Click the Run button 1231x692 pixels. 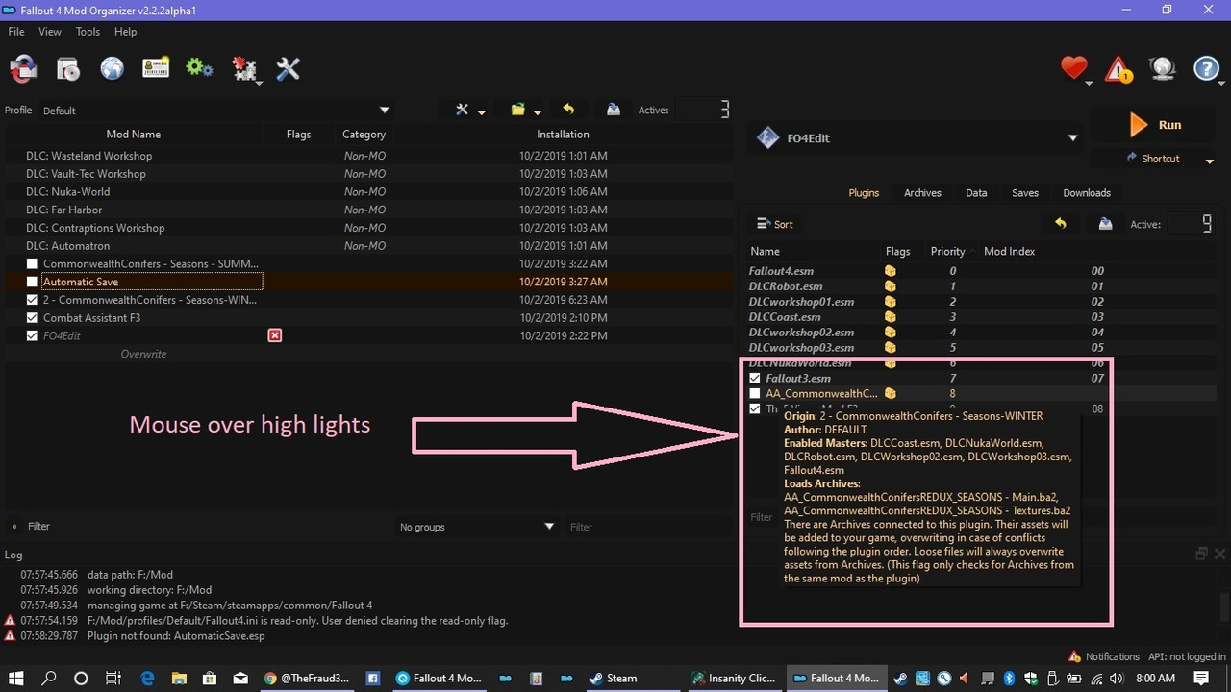tap(1155, 125)
